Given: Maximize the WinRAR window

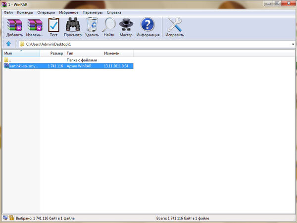Looking at the screenshot, I should pos(277,3).
